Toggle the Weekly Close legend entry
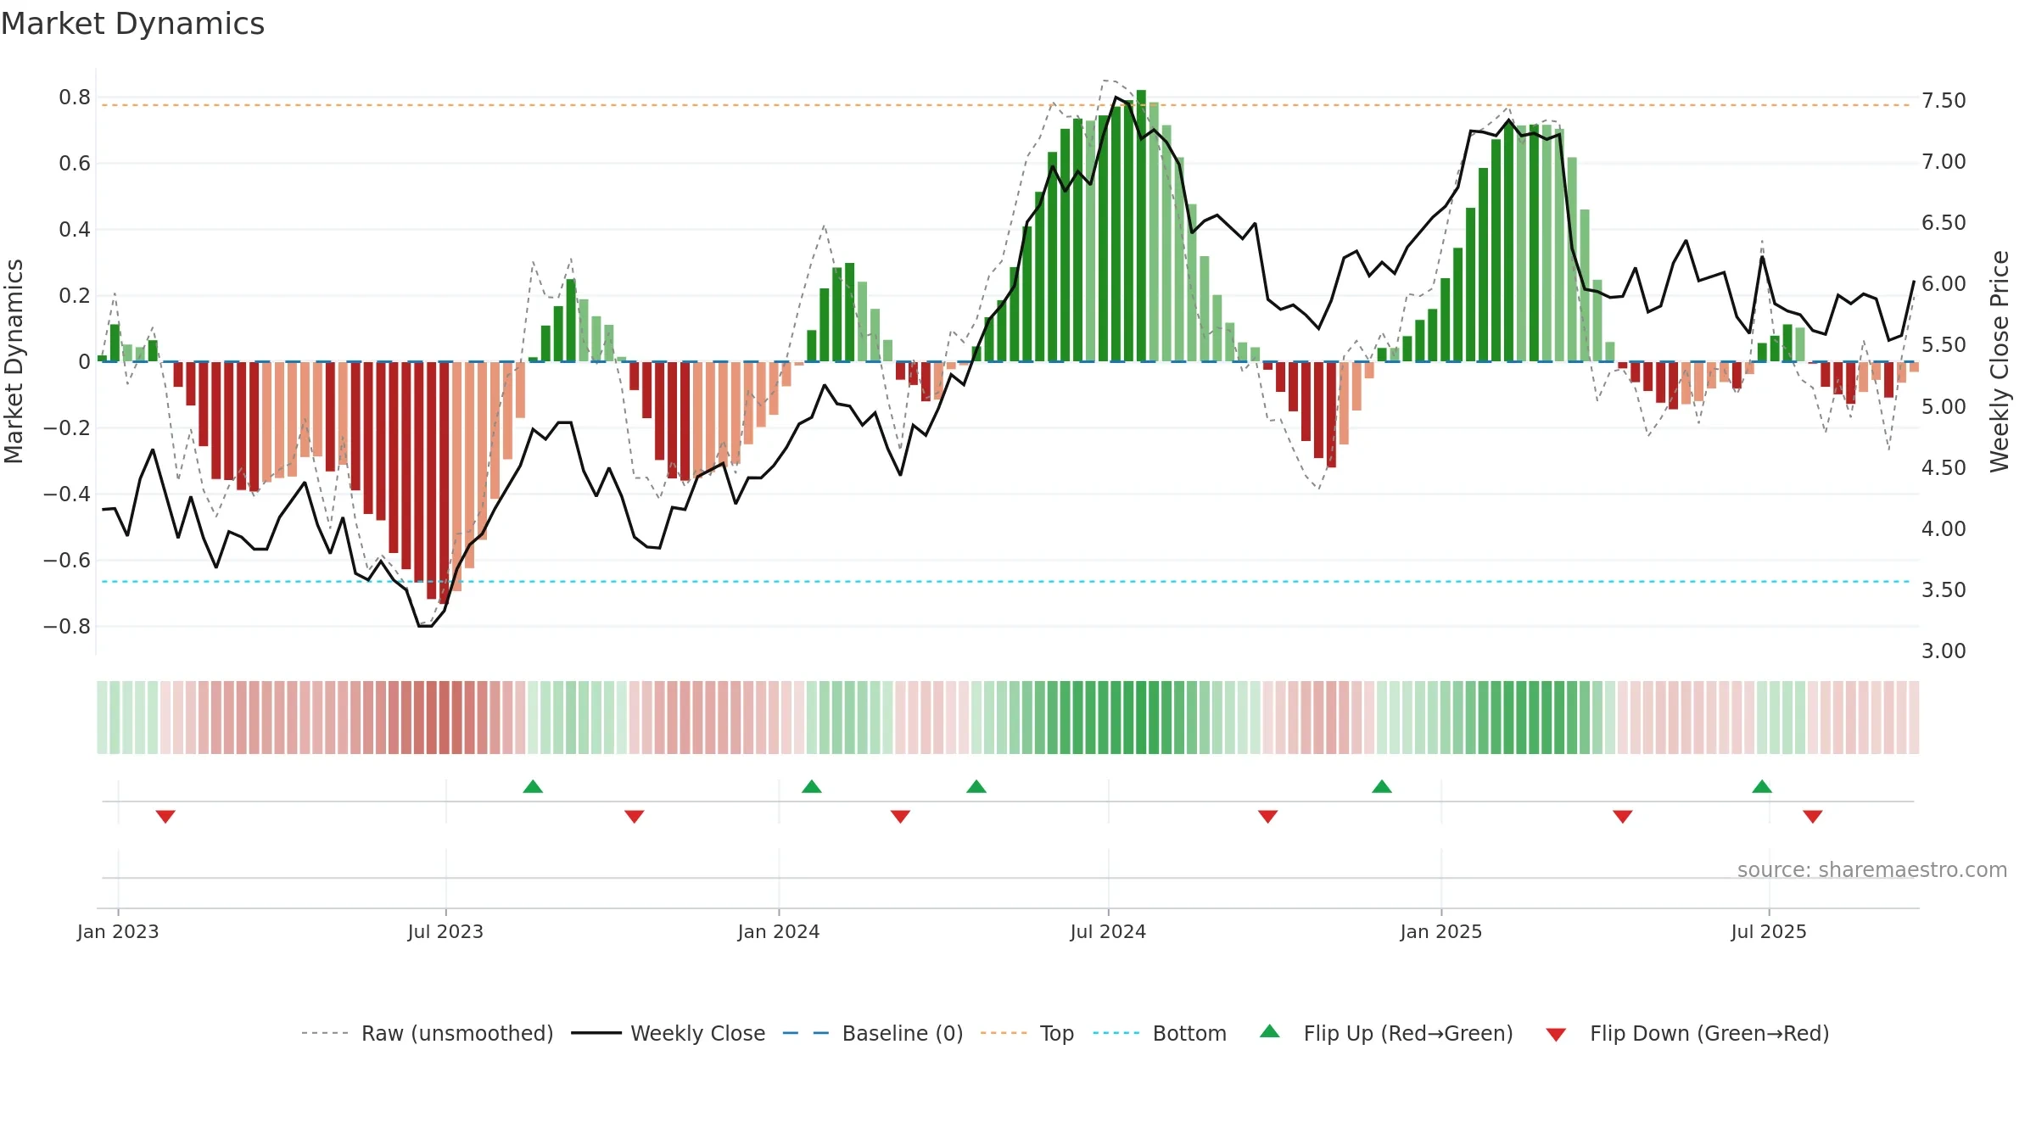Image resolution: width=2036 pixels, height=1145 pixels. tap(668, 1033)
